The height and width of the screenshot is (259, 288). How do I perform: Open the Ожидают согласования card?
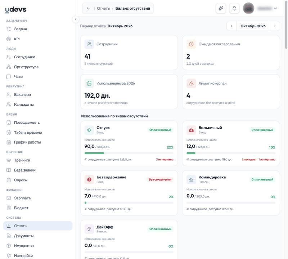tap(231, 53)
